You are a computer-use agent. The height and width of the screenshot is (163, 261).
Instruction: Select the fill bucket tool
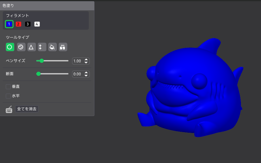coord(52,47)
